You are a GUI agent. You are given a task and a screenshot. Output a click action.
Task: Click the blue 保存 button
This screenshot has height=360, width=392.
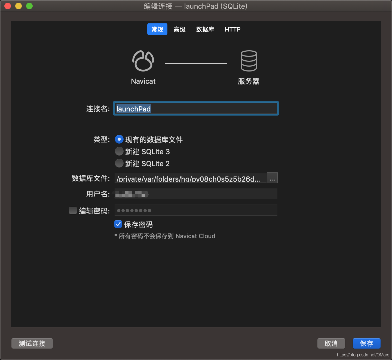pyautogui.click(x=367, y=343)
